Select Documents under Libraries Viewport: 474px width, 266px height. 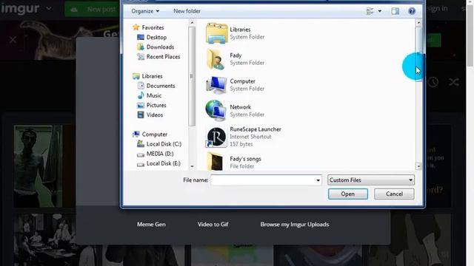(x=161, y=86)
